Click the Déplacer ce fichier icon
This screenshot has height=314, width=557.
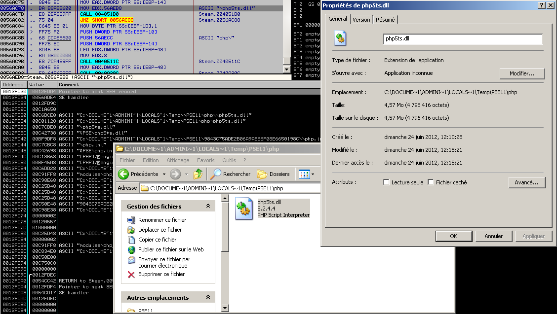pyautogui.click(x=131, y=230)
